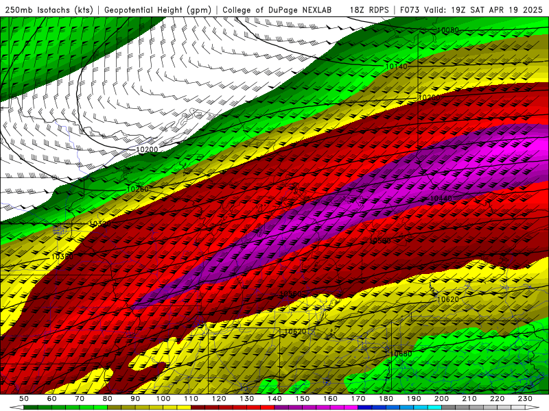Click the 80 knot scale label

[108, 399]
